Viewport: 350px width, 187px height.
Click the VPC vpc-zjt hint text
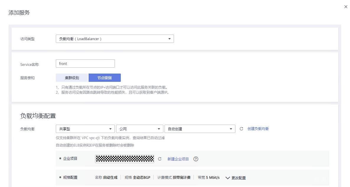[x=110, y=138]
